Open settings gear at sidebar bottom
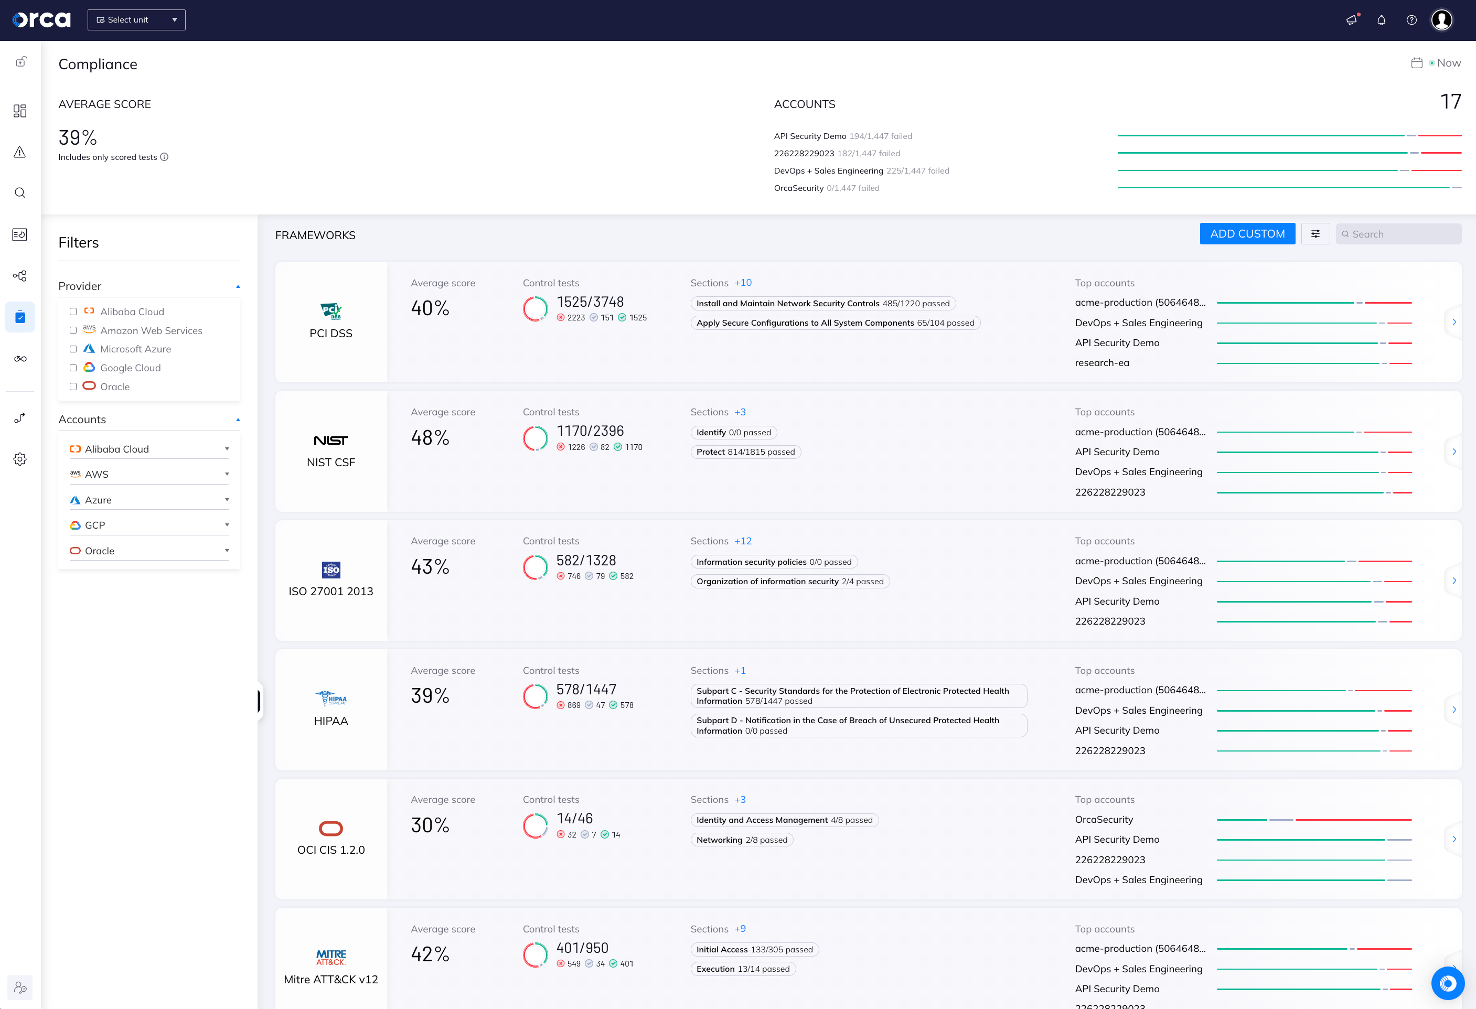The width and height of the screenshot is (1476, 1009). [x=20, y=459]
